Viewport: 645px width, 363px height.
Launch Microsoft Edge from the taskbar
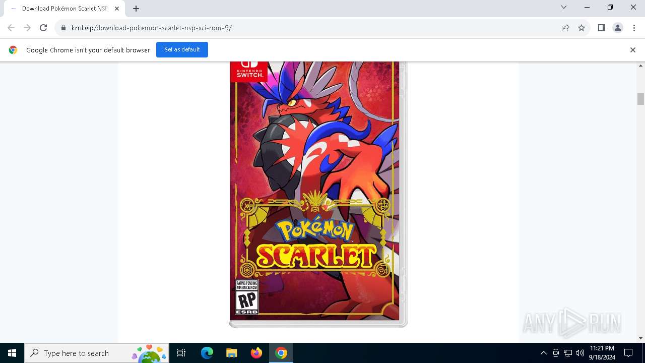[207, 353]
